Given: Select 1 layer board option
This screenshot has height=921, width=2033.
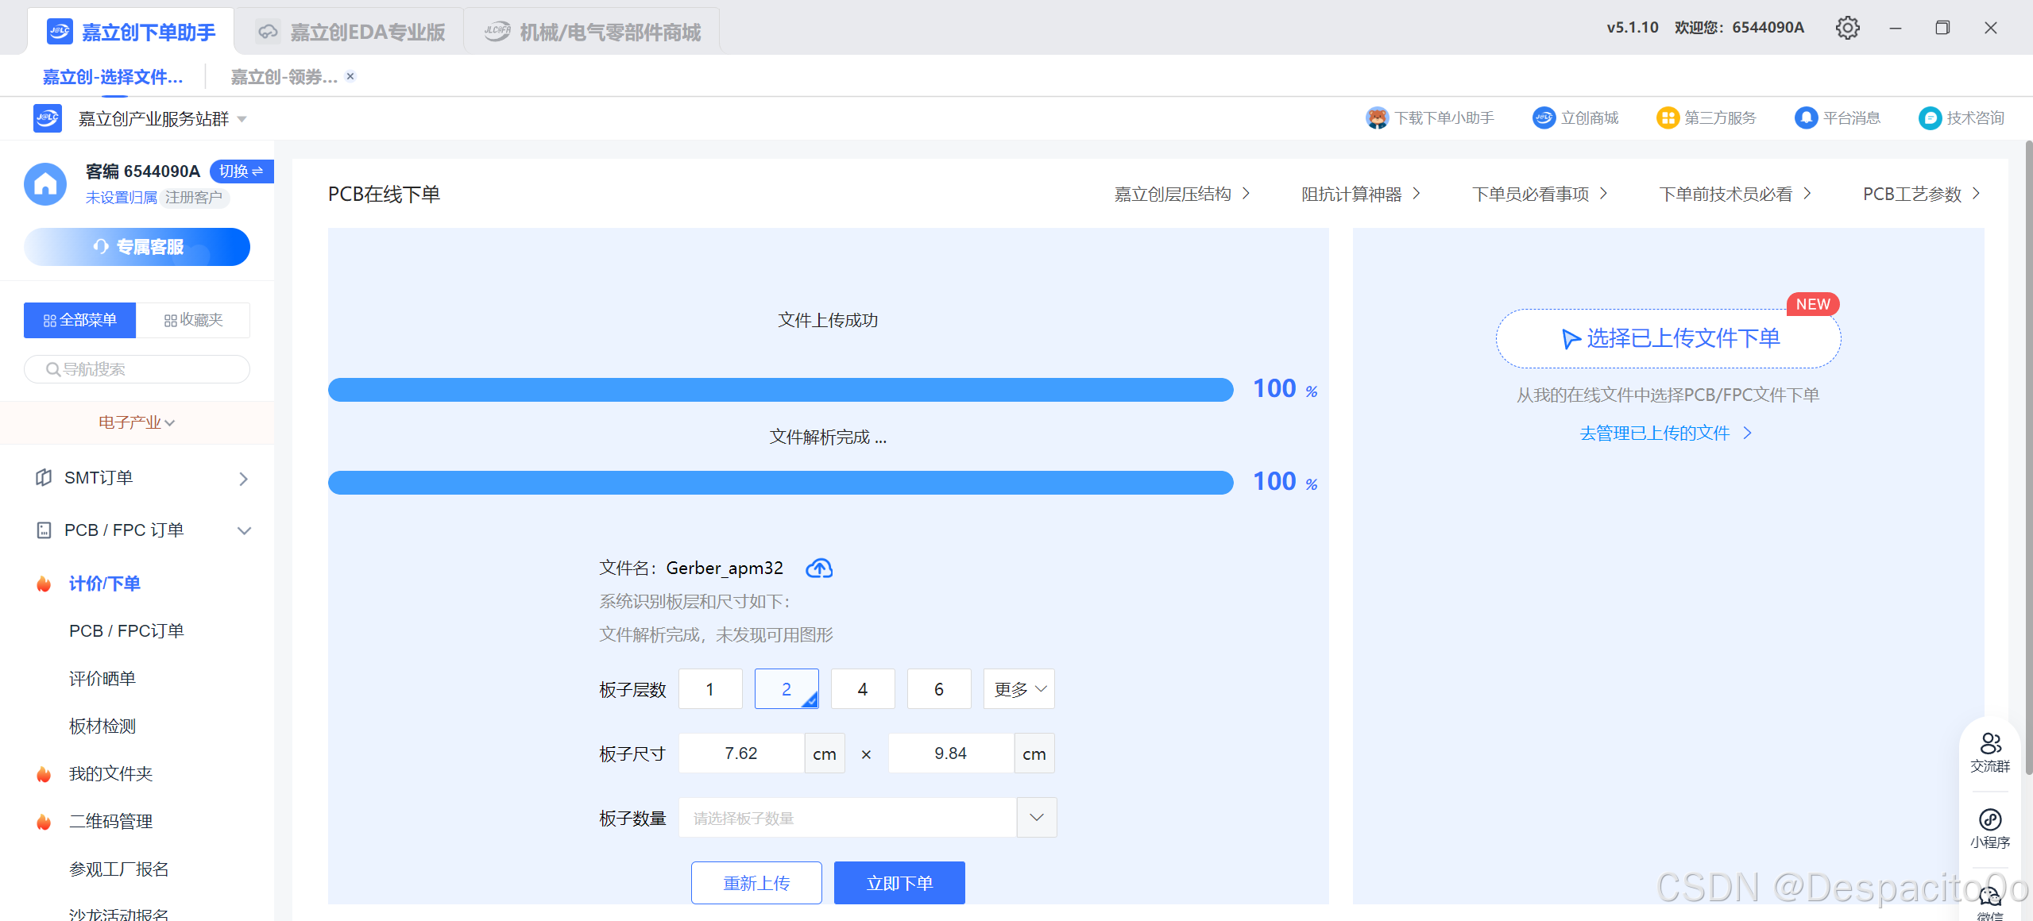Looking at the screenshot, I should click(710, 689).
